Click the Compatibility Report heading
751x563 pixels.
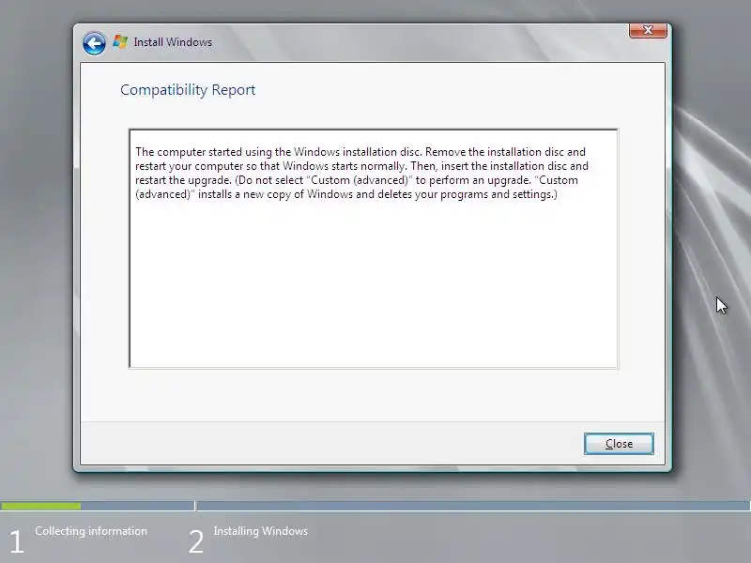tap(188, 90)
